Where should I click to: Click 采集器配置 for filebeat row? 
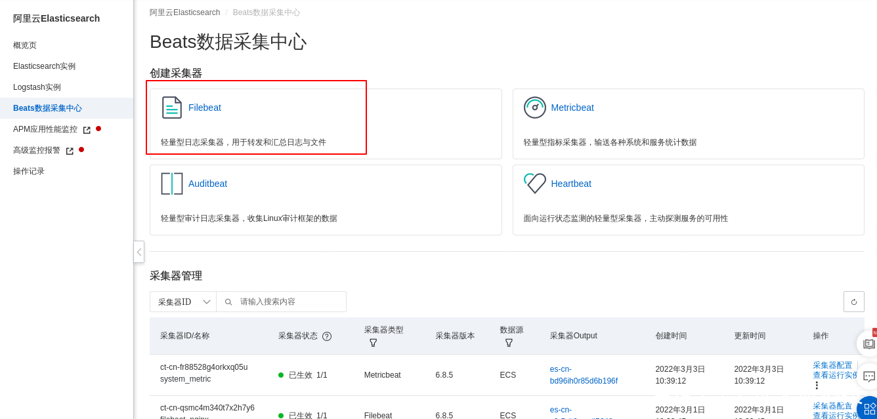coord(832,406)
